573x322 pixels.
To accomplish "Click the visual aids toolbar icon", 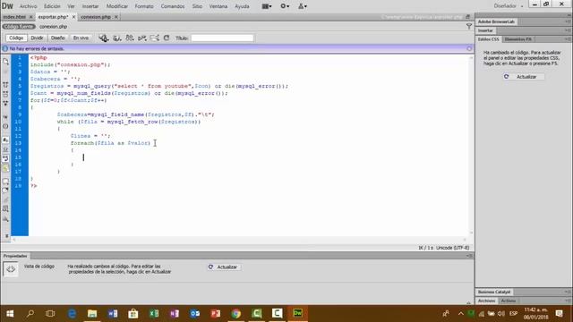I will pyautogui.click(x=155, y=38).
